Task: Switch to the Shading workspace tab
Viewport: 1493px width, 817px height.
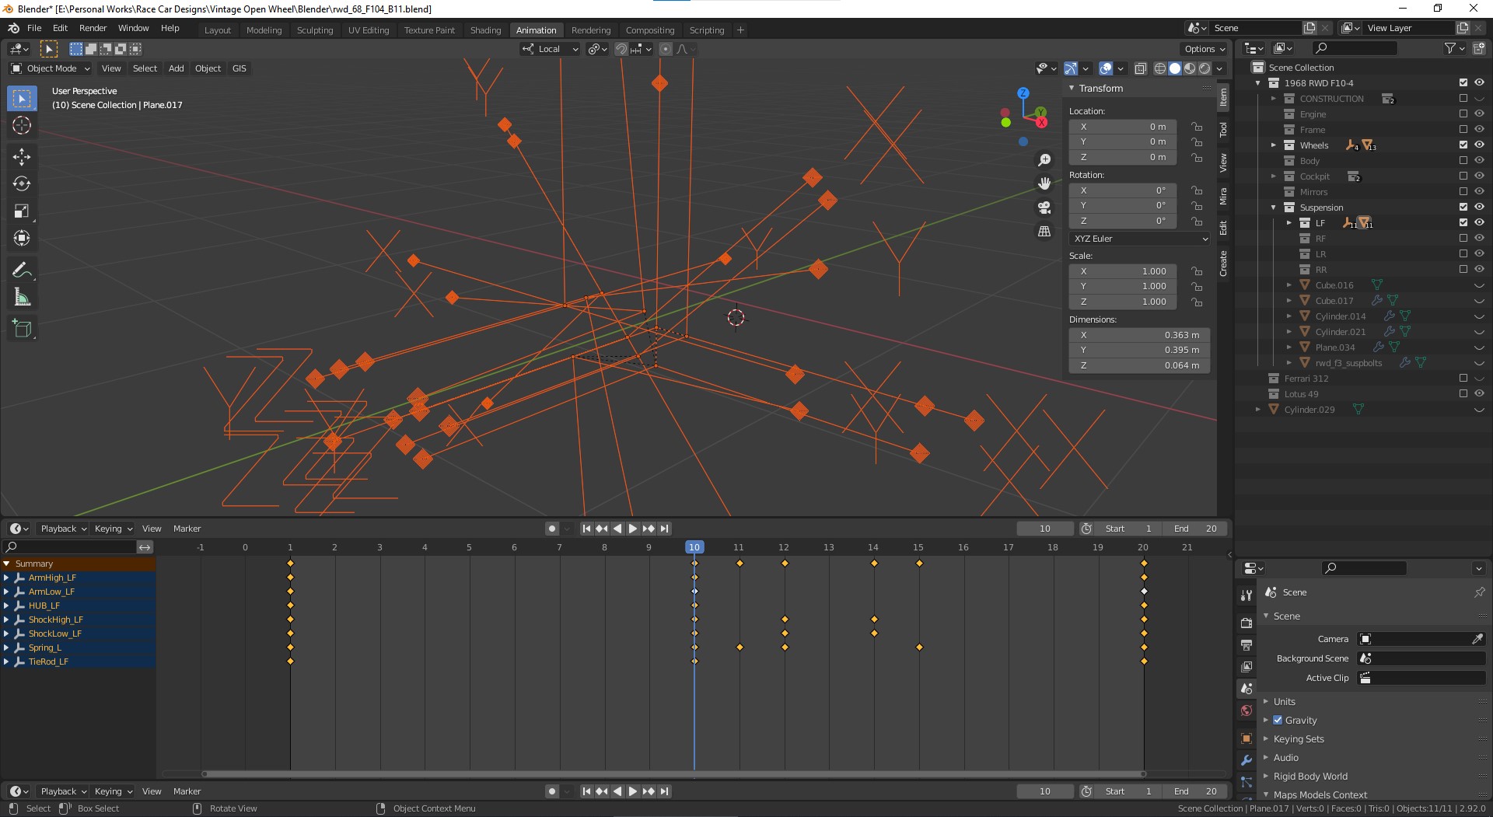Action: click(x=485, y=30)
